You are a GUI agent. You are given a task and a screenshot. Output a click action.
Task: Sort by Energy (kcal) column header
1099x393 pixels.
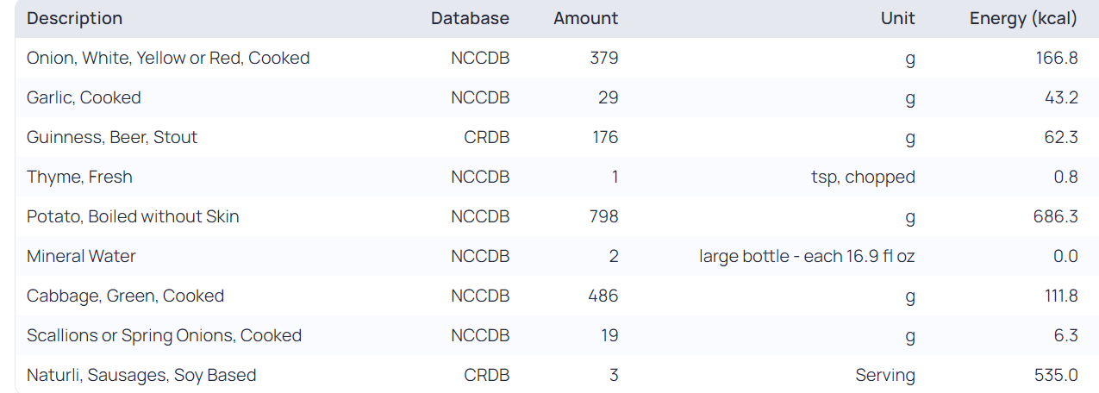(x=1023, y=18)
